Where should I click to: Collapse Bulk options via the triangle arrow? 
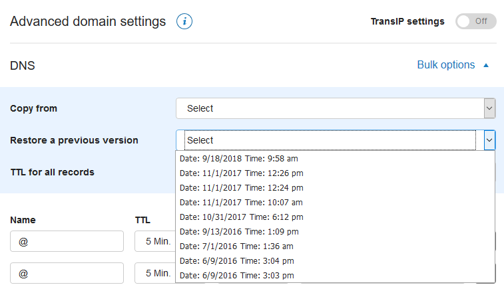486,65
